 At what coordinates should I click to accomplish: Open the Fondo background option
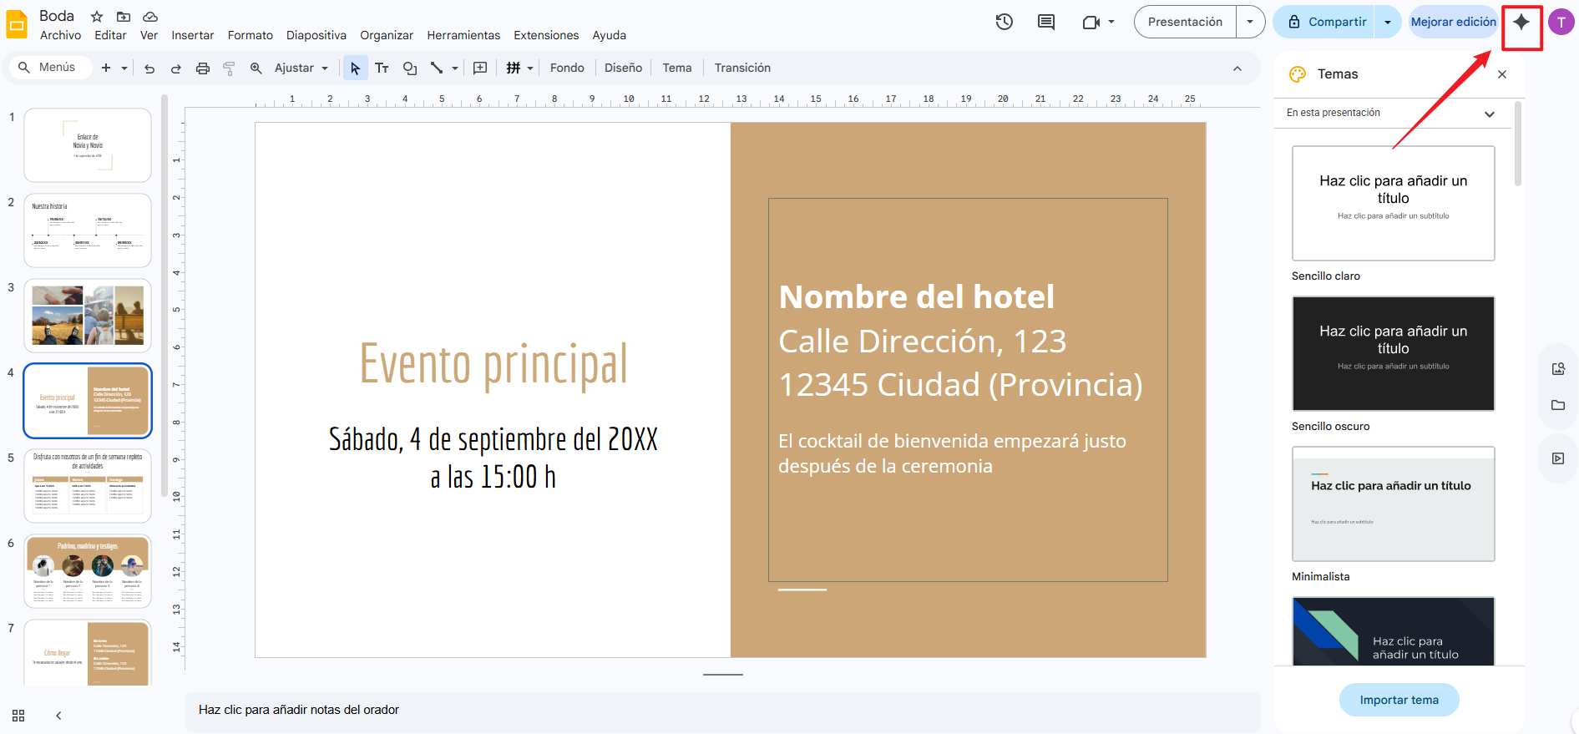point(567,68)
